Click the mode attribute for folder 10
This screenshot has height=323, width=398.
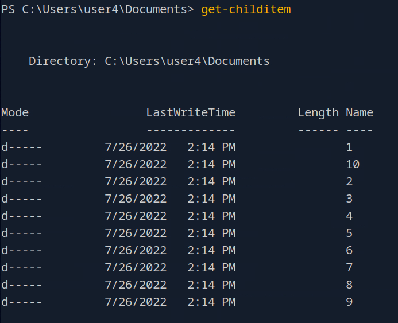[22, 165]
